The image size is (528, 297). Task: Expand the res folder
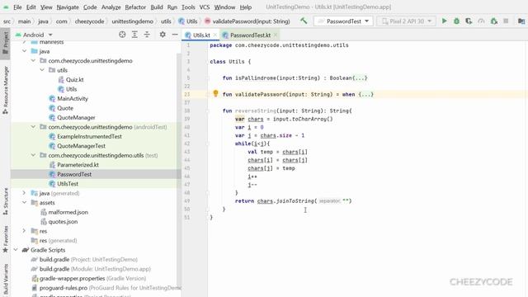pyautogui.click(x=24, y=231)
